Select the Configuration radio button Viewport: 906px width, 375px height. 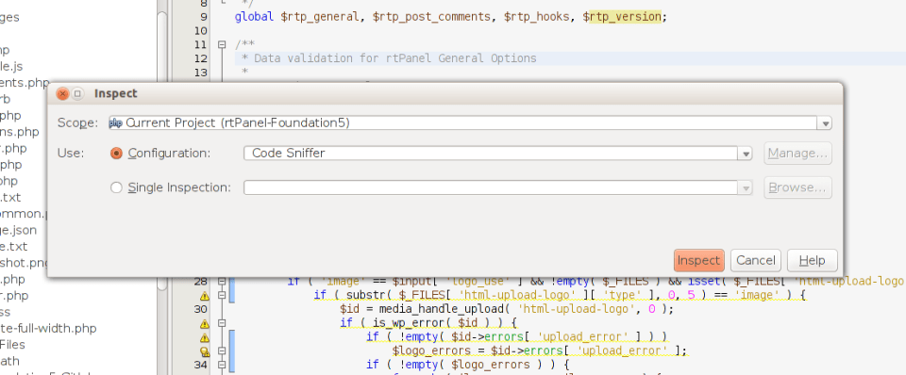tap(117, 154)
